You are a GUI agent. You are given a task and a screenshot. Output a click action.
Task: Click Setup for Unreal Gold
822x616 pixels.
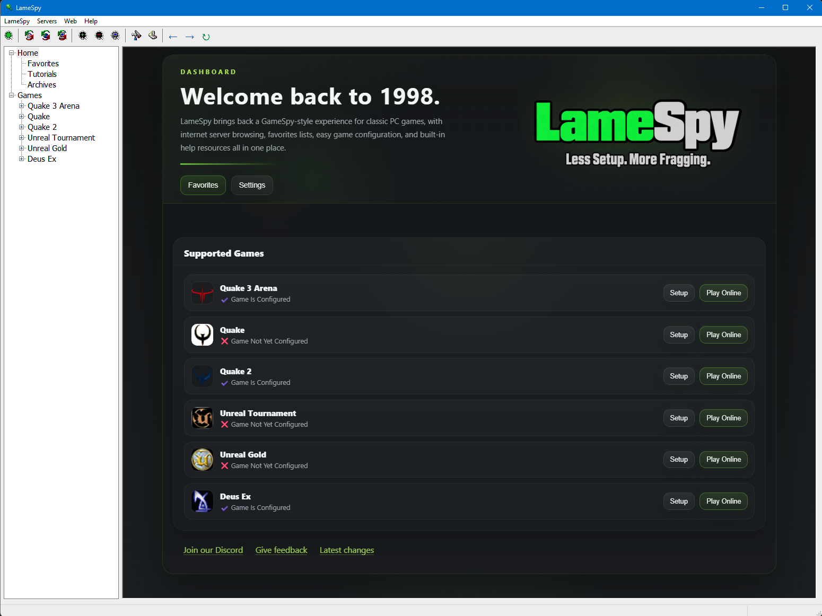679,459
